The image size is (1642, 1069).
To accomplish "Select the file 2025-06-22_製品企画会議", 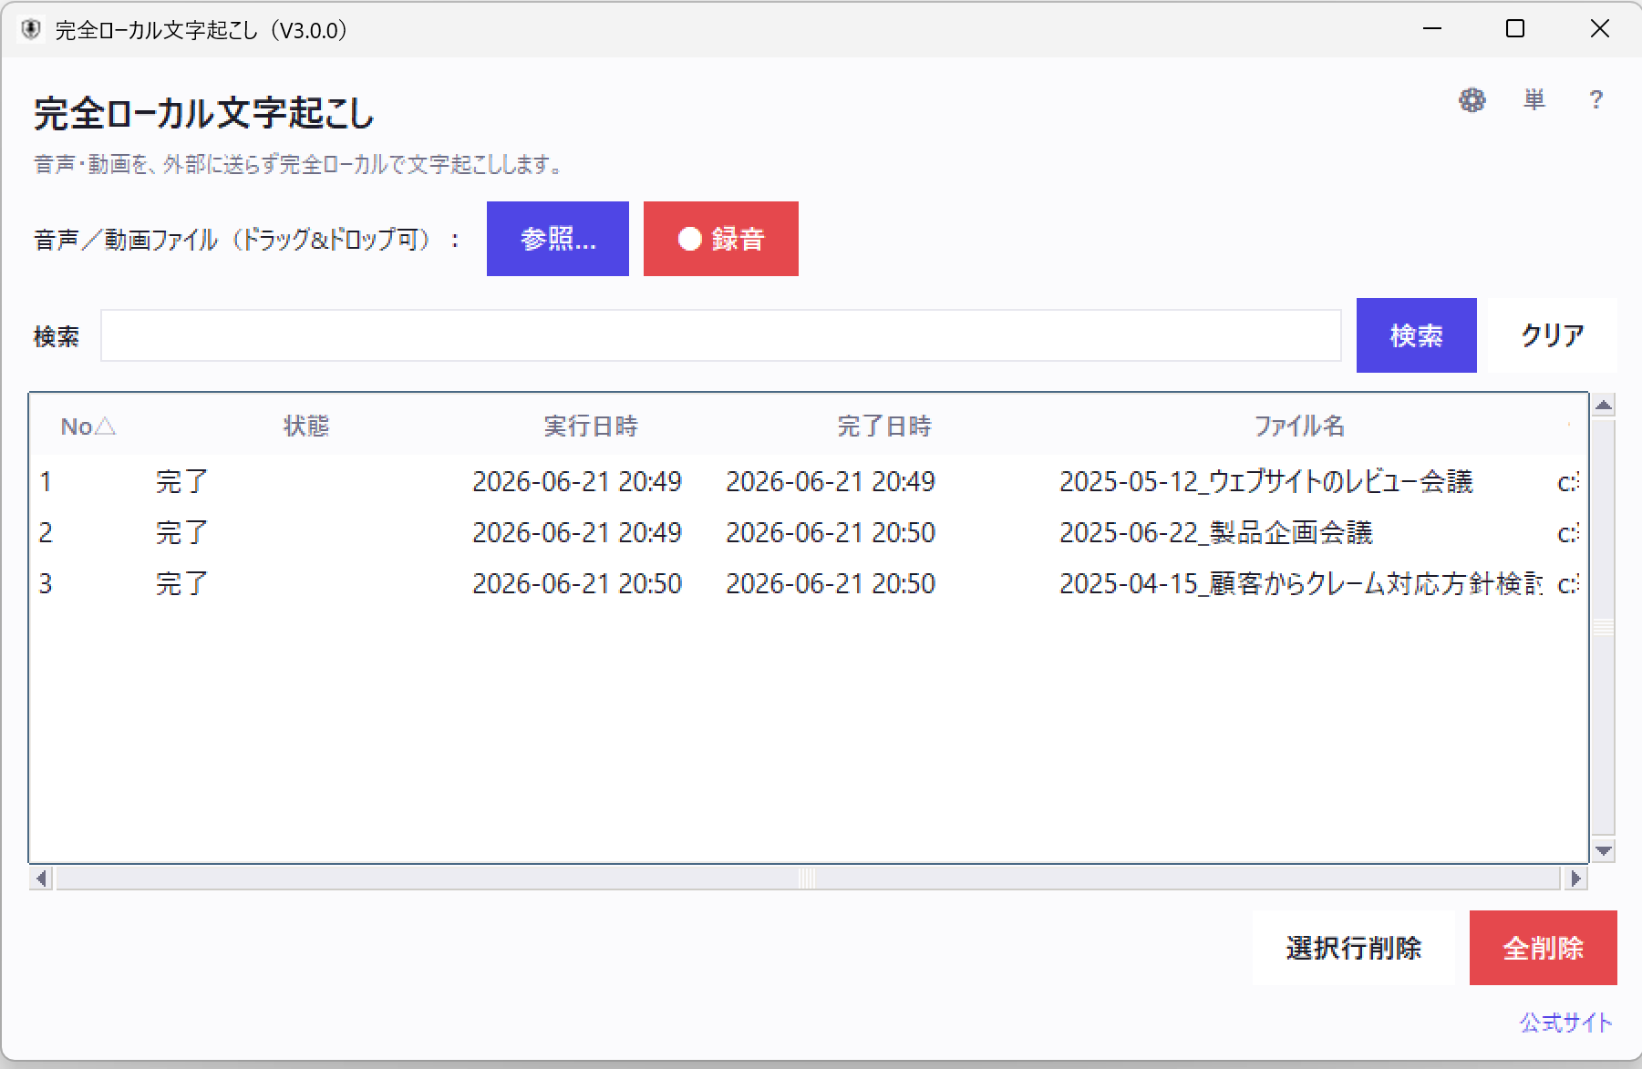I will [x=1215, y=532].
